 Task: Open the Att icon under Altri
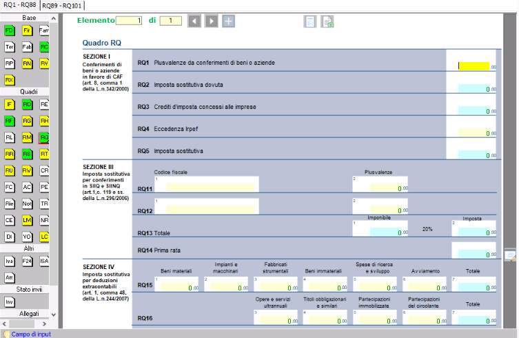[x=9, y=277]
